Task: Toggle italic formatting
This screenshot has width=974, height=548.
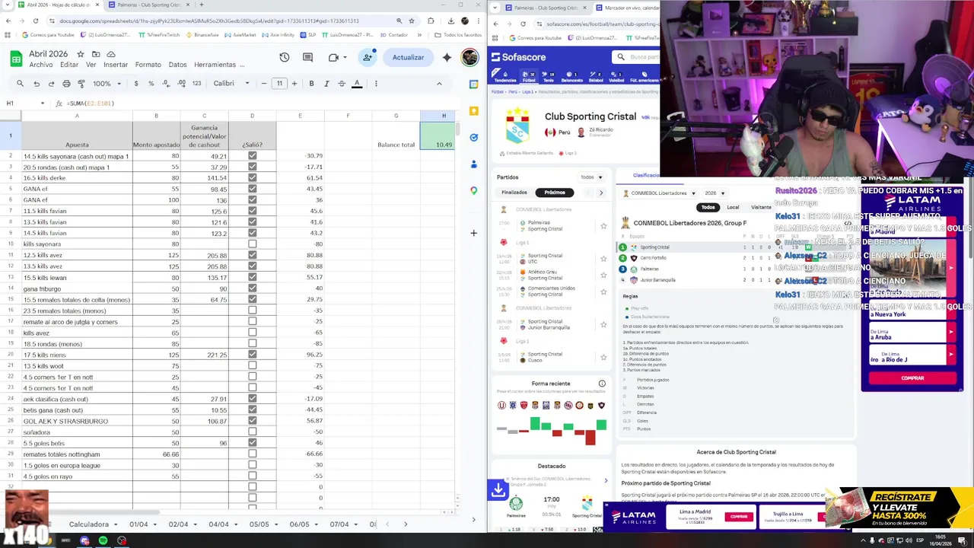Action: tap(326, 84)
